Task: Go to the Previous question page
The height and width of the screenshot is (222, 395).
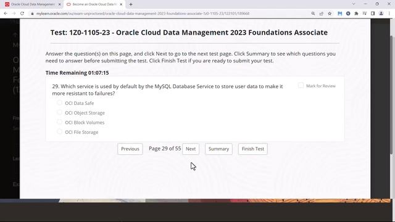Action: (130, 149)
